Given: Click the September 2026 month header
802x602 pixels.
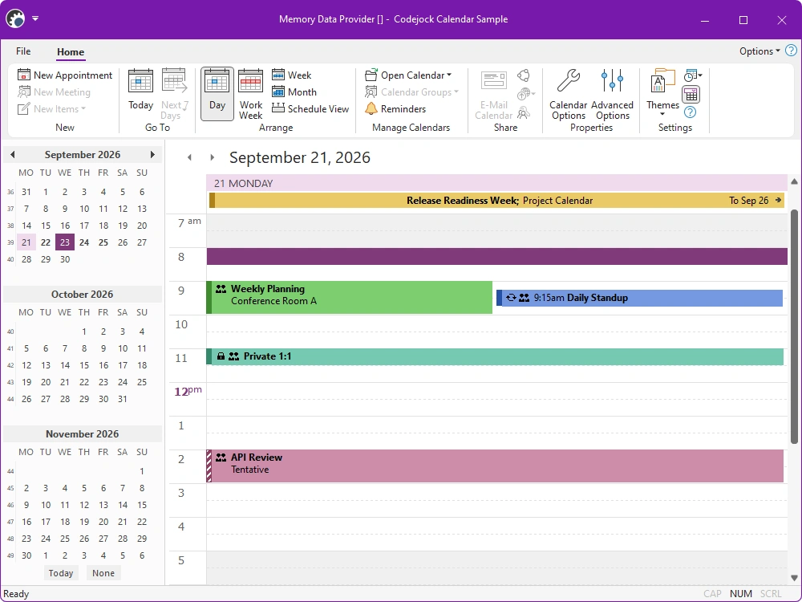Looking at the screenshot, I should 83,155.
